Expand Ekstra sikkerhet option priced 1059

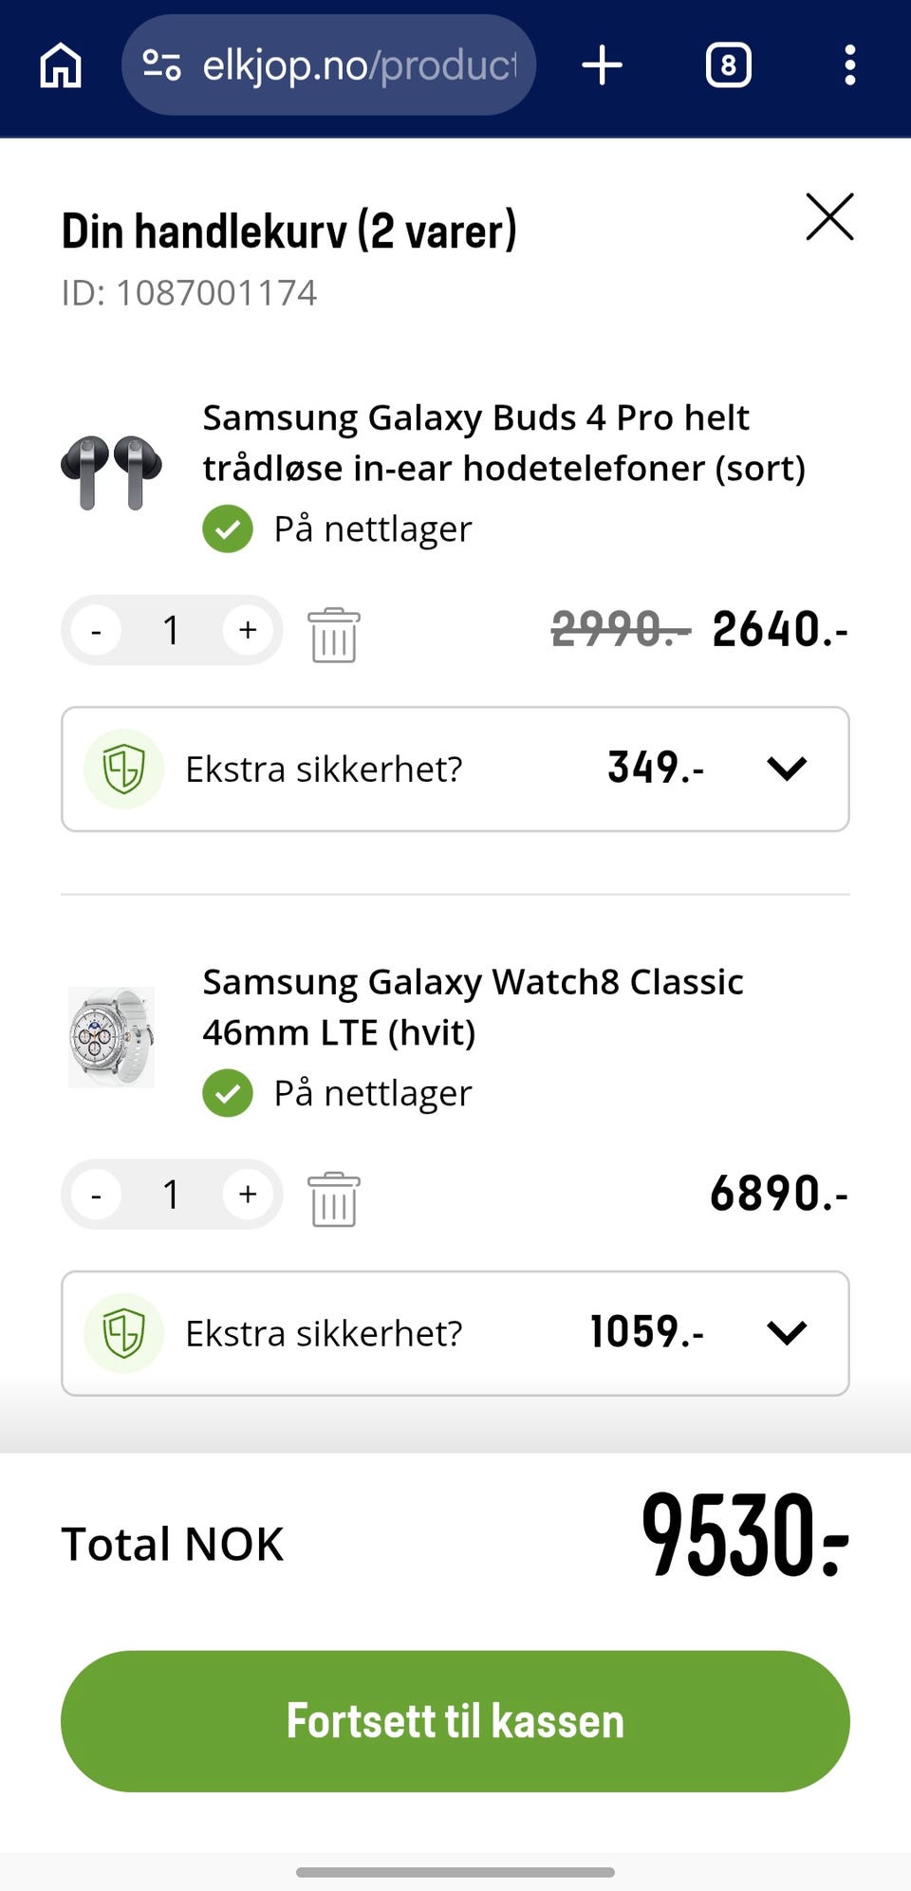point(787,1333)
